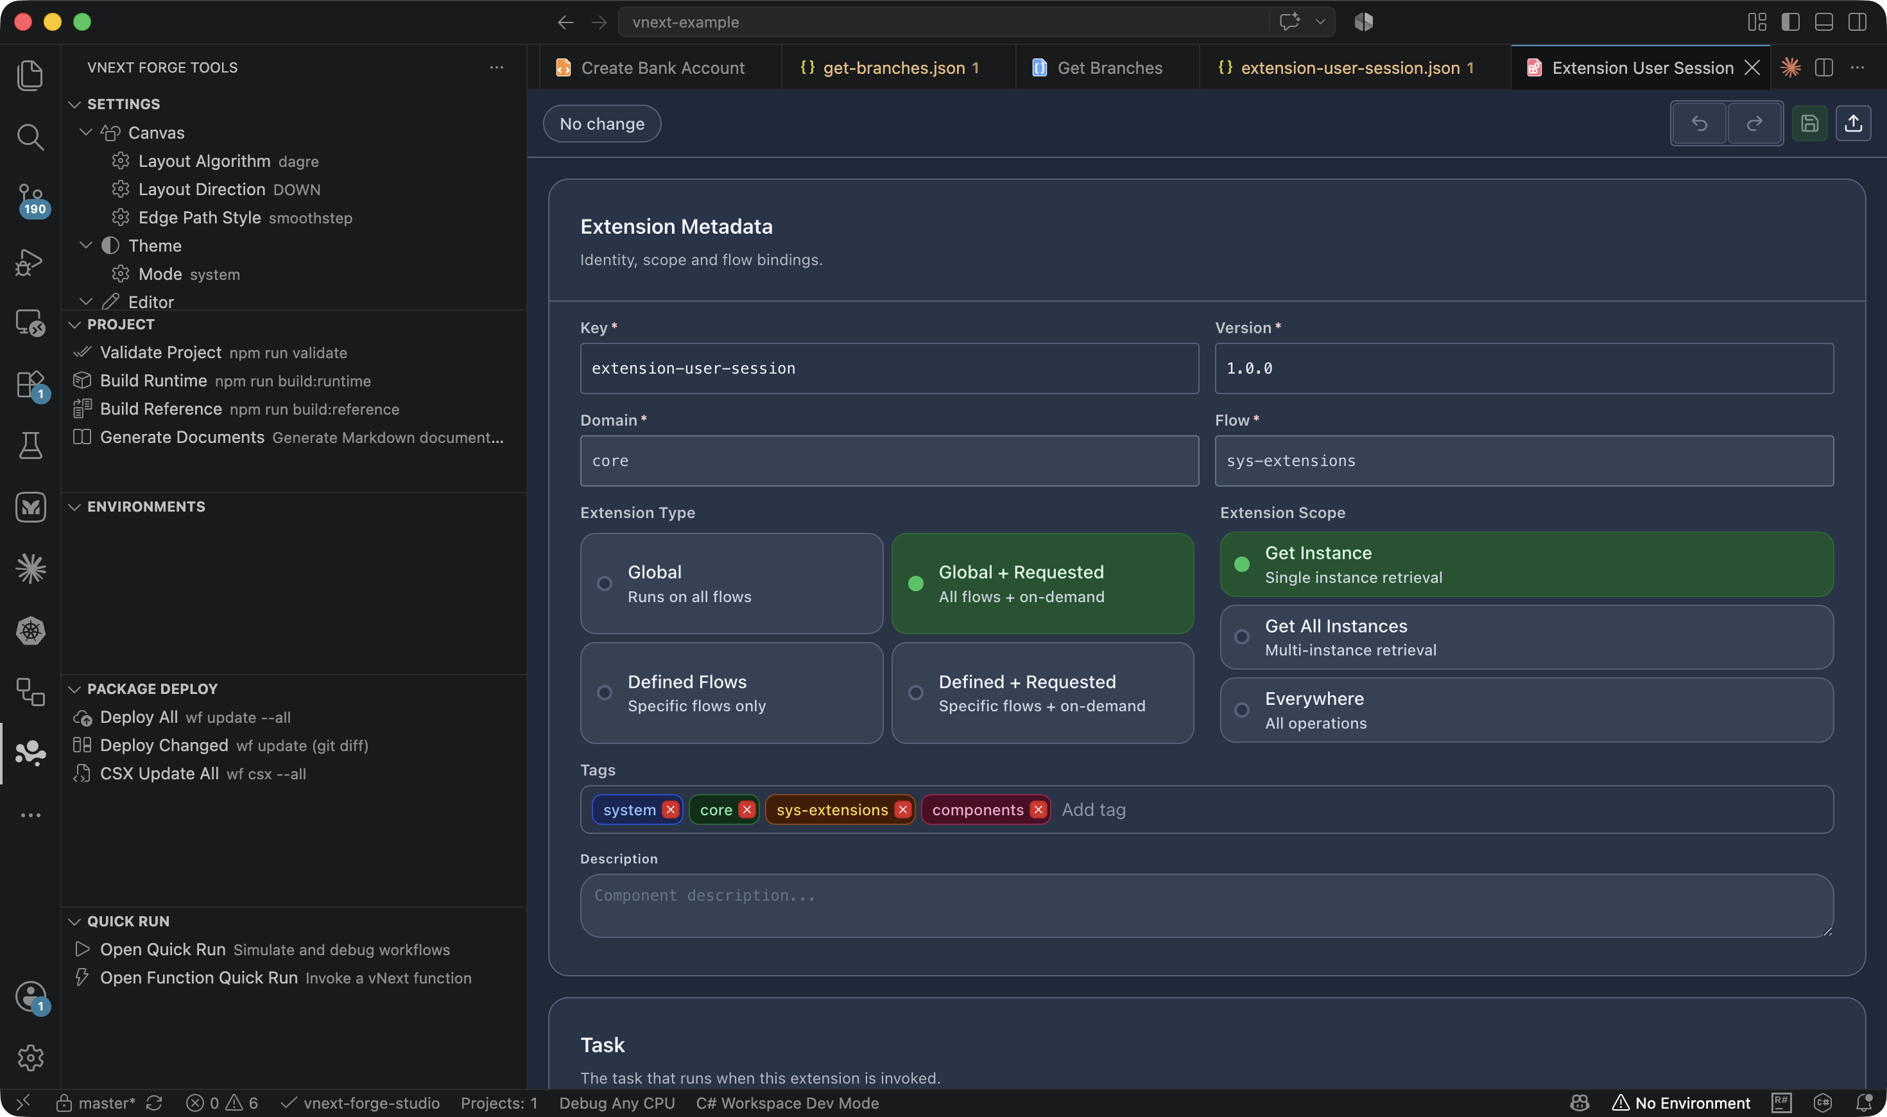
Task: Open the Explorer files icon
Action: tap(30, 75)
